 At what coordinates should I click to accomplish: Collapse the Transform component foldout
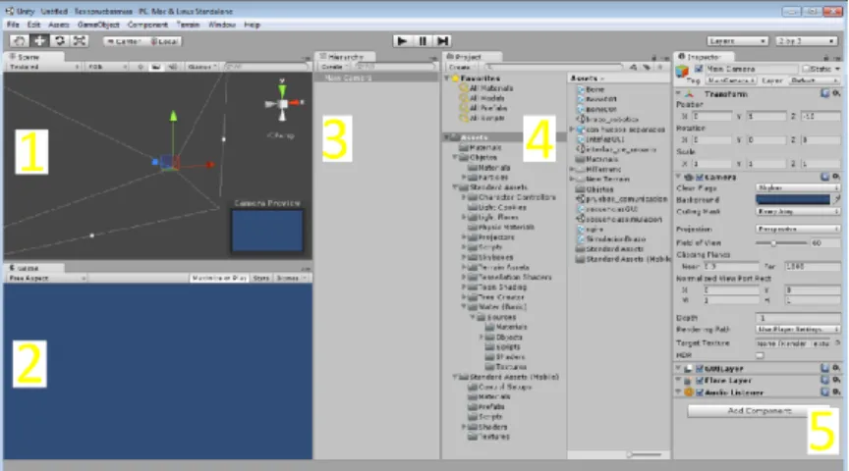point(678,93)
